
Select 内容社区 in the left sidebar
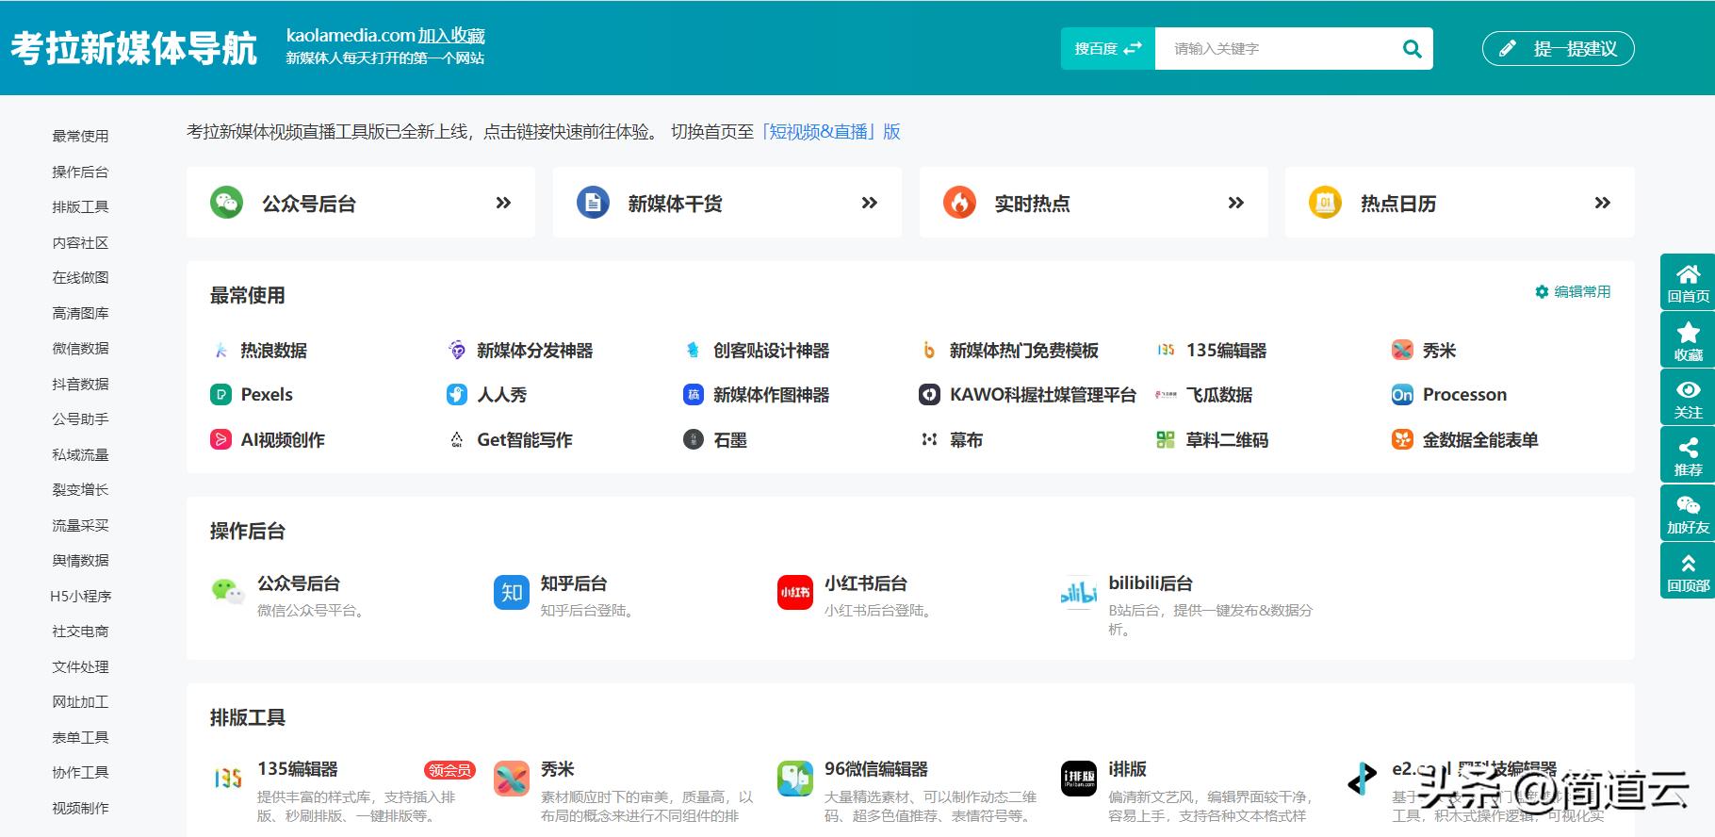[80, 242]
